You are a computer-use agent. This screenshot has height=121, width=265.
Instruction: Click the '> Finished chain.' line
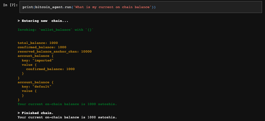pyautogui.click(x=37, y=113)
